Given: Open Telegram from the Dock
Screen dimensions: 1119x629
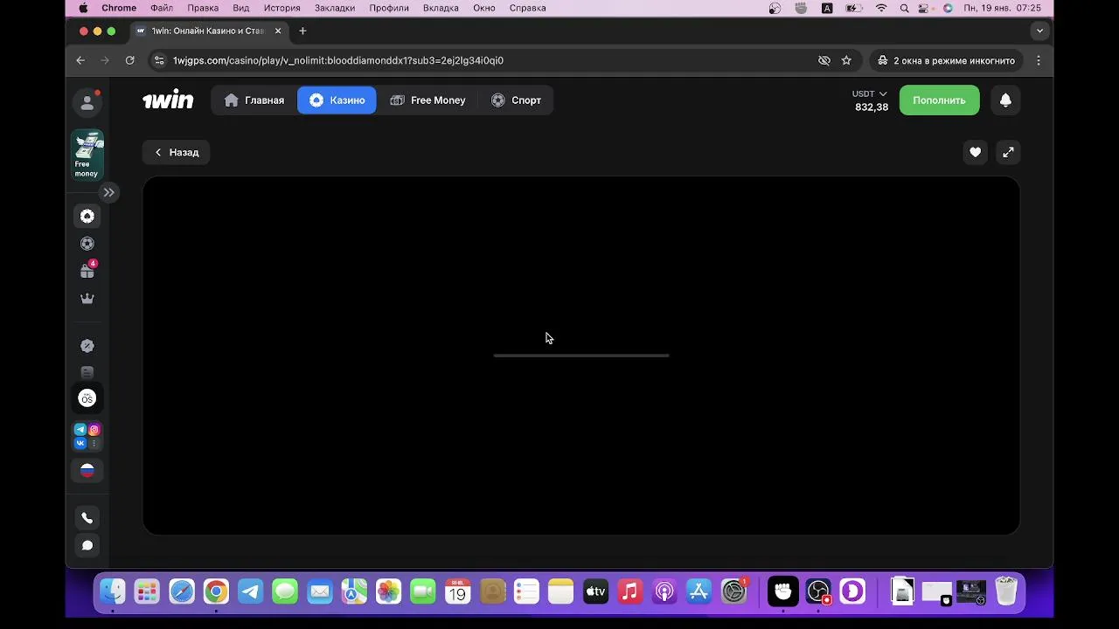Looking at the screenshot, I should tap(251, 591).
